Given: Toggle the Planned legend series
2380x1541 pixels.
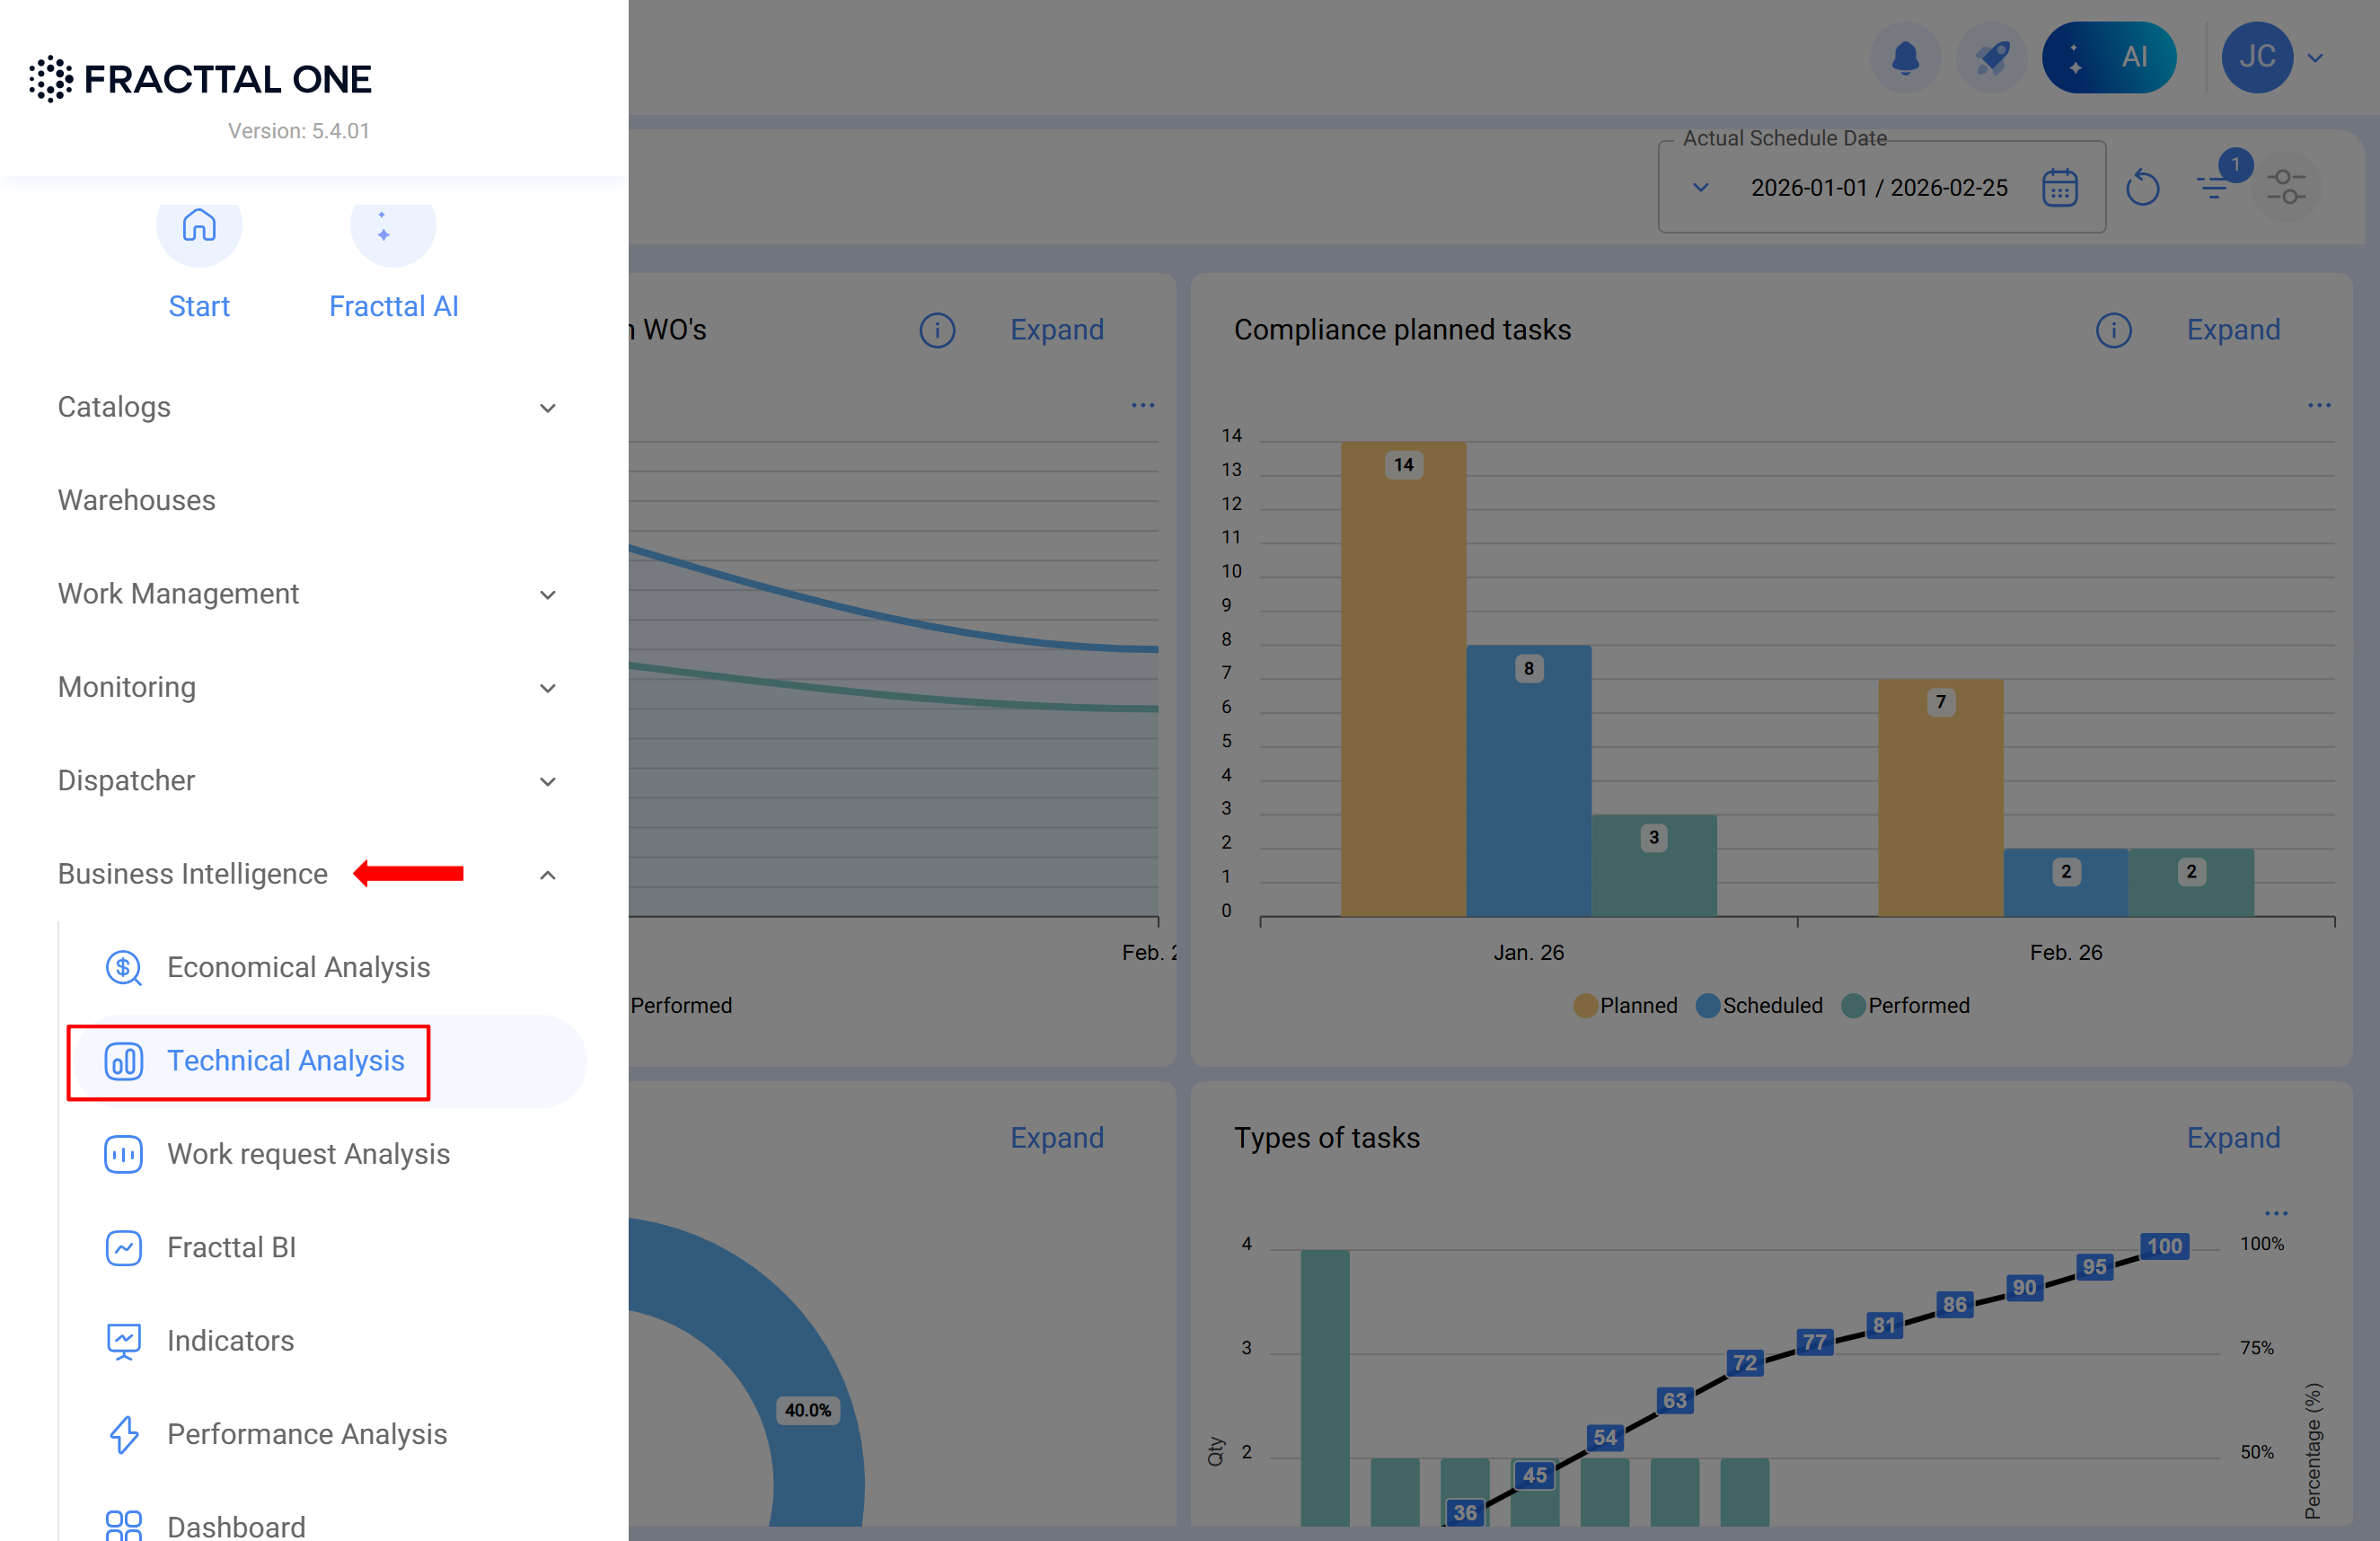Looking at the screenshot, I should point(1626,1006).
